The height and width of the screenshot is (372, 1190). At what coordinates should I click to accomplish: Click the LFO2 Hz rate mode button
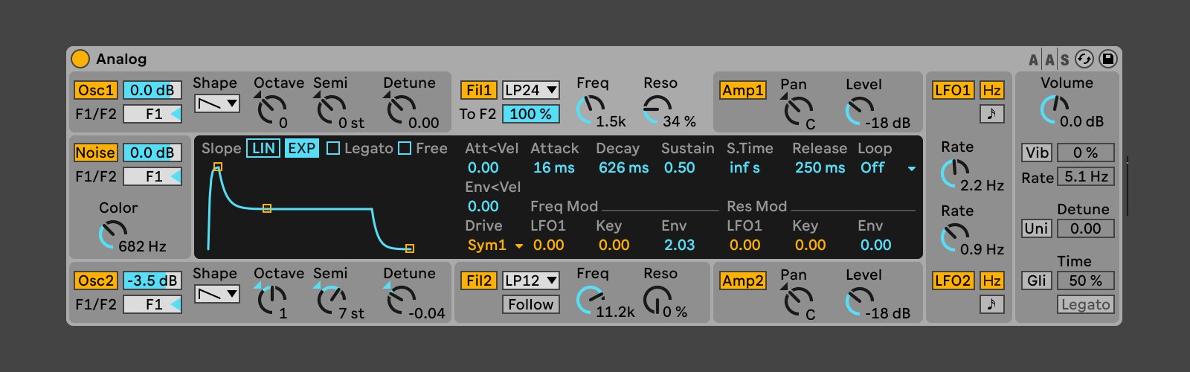[x=991, y=280]
